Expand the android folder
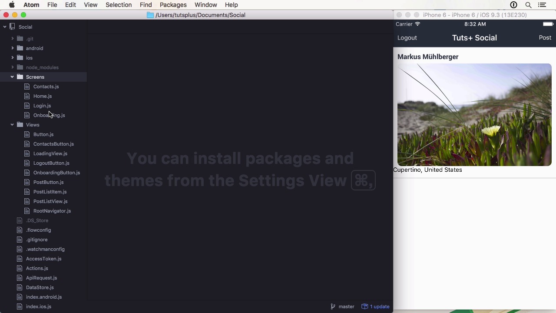The height and width of the screenshot is (313, 556). (x=13, y=48)
